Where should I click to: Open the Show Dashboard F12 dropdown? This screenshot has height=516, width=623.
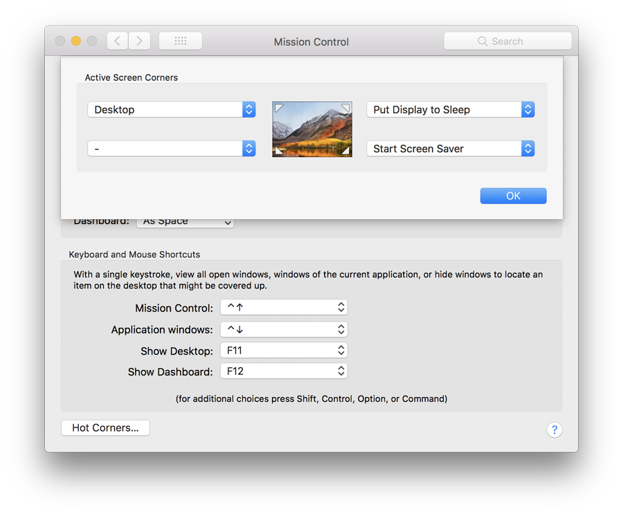coord(284,371)
